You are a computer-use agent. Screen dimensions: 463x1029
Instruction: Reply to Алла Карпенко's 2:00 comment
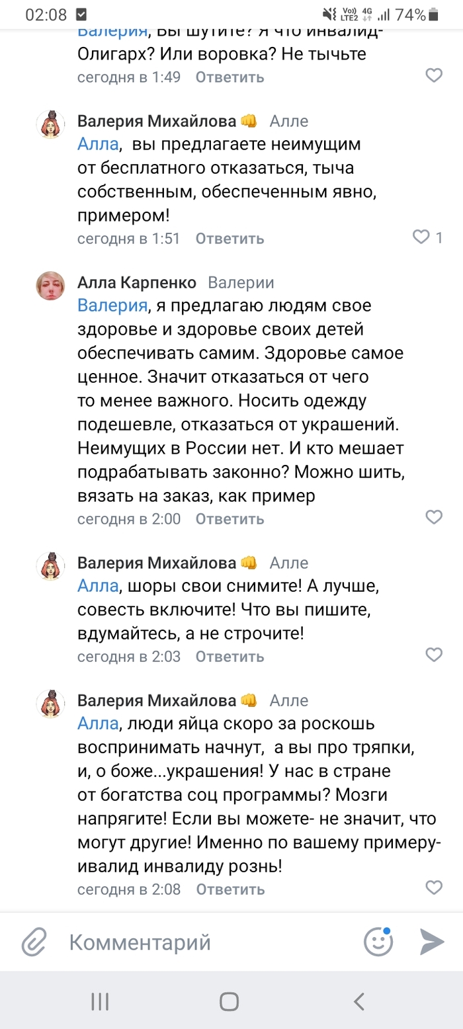(230, 518)
